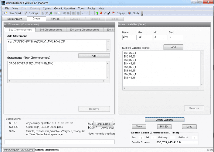The image size is (214, 152).
Task: Click the Possible Systems value 830,703,445,416.0
Action: click(x=168, y=142)
